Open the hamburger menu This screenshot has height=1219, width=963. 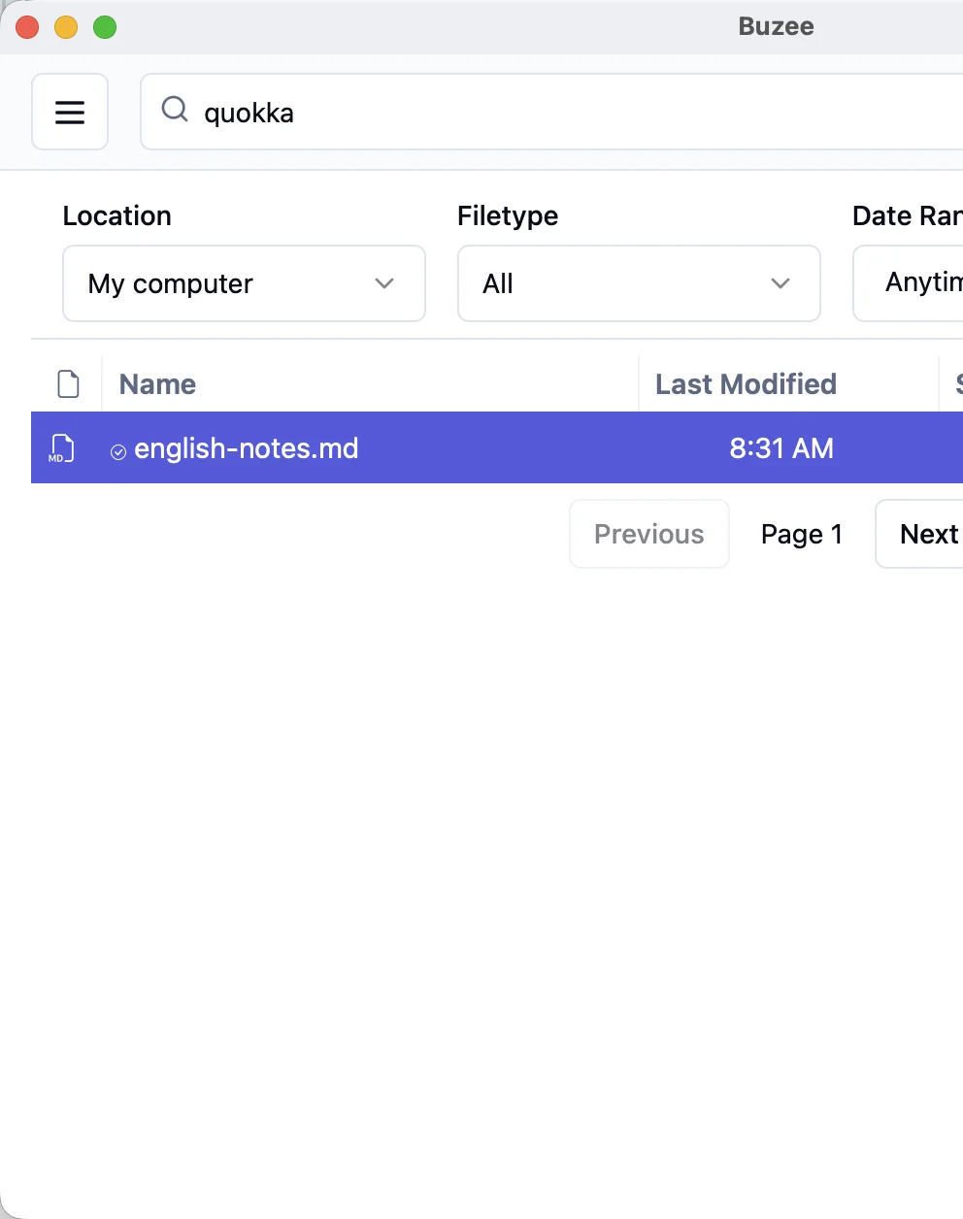(x=70, y=112)
